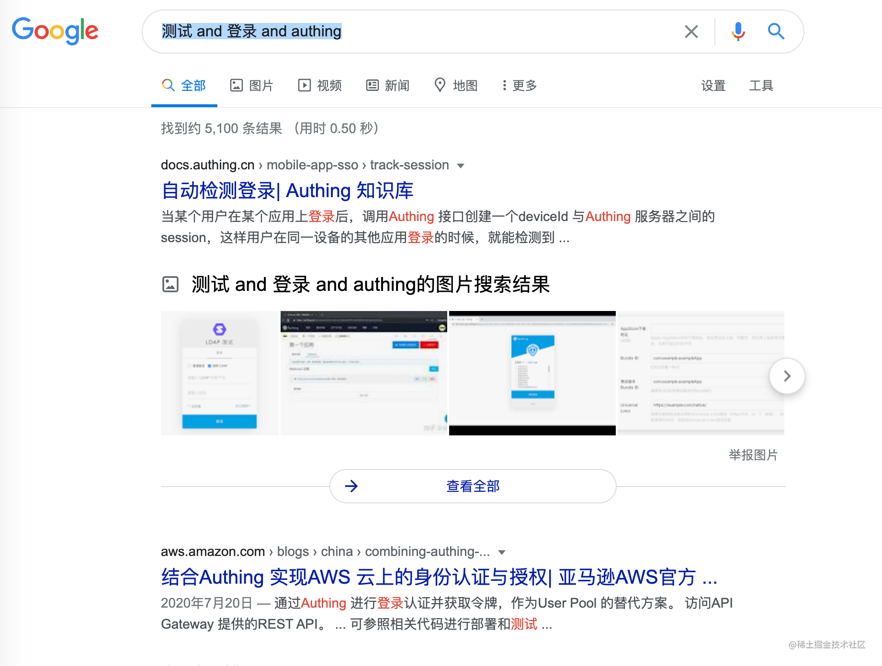Expand the 更多 more menu

(520, 86)
